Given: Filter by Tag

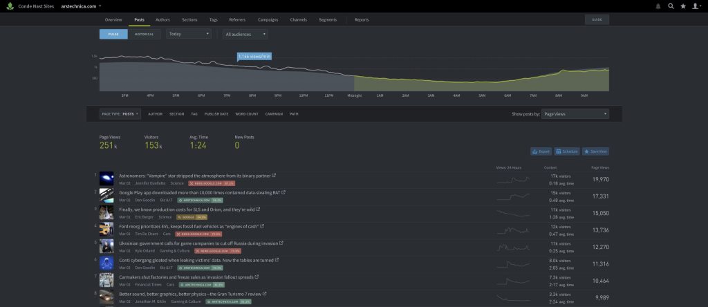Looking at the screenshot, I should click(x=194, y=114).
